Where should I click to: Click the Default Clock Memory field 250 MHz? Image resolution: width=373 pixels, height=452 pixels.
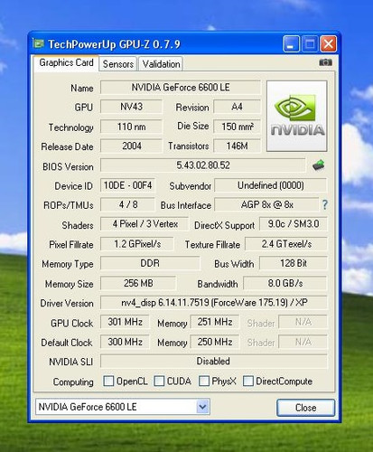point(215,342)
